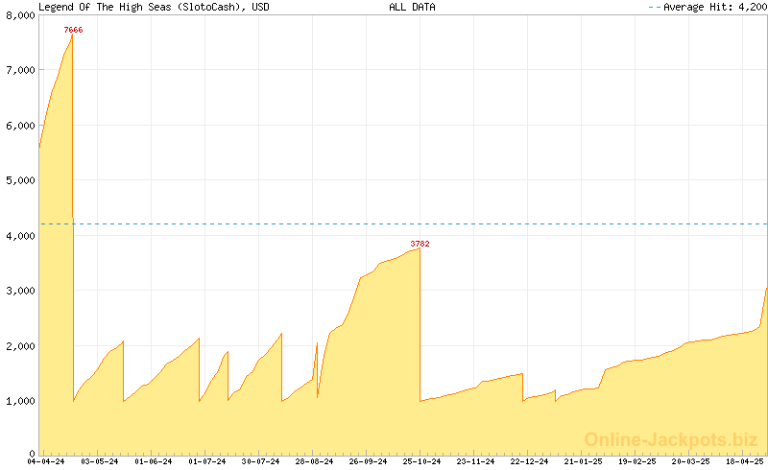Click the 22-12-24 date label
Screen dimensions: 768x470
[x=530, y=461]
